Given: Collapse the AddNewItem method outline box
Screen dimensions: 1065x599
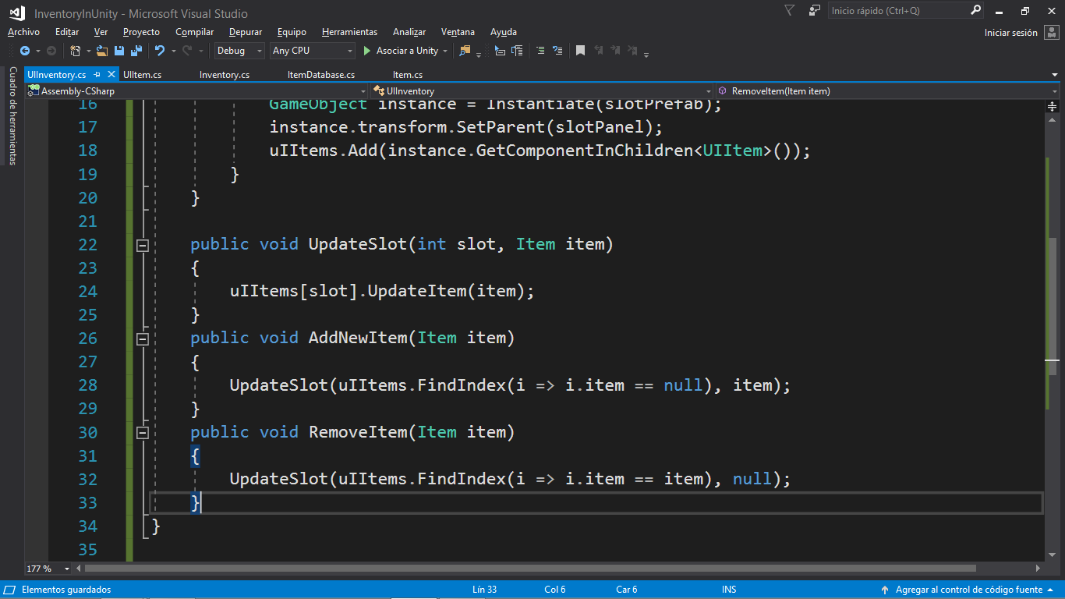Looking at the screenshot, I should point(143,339).
